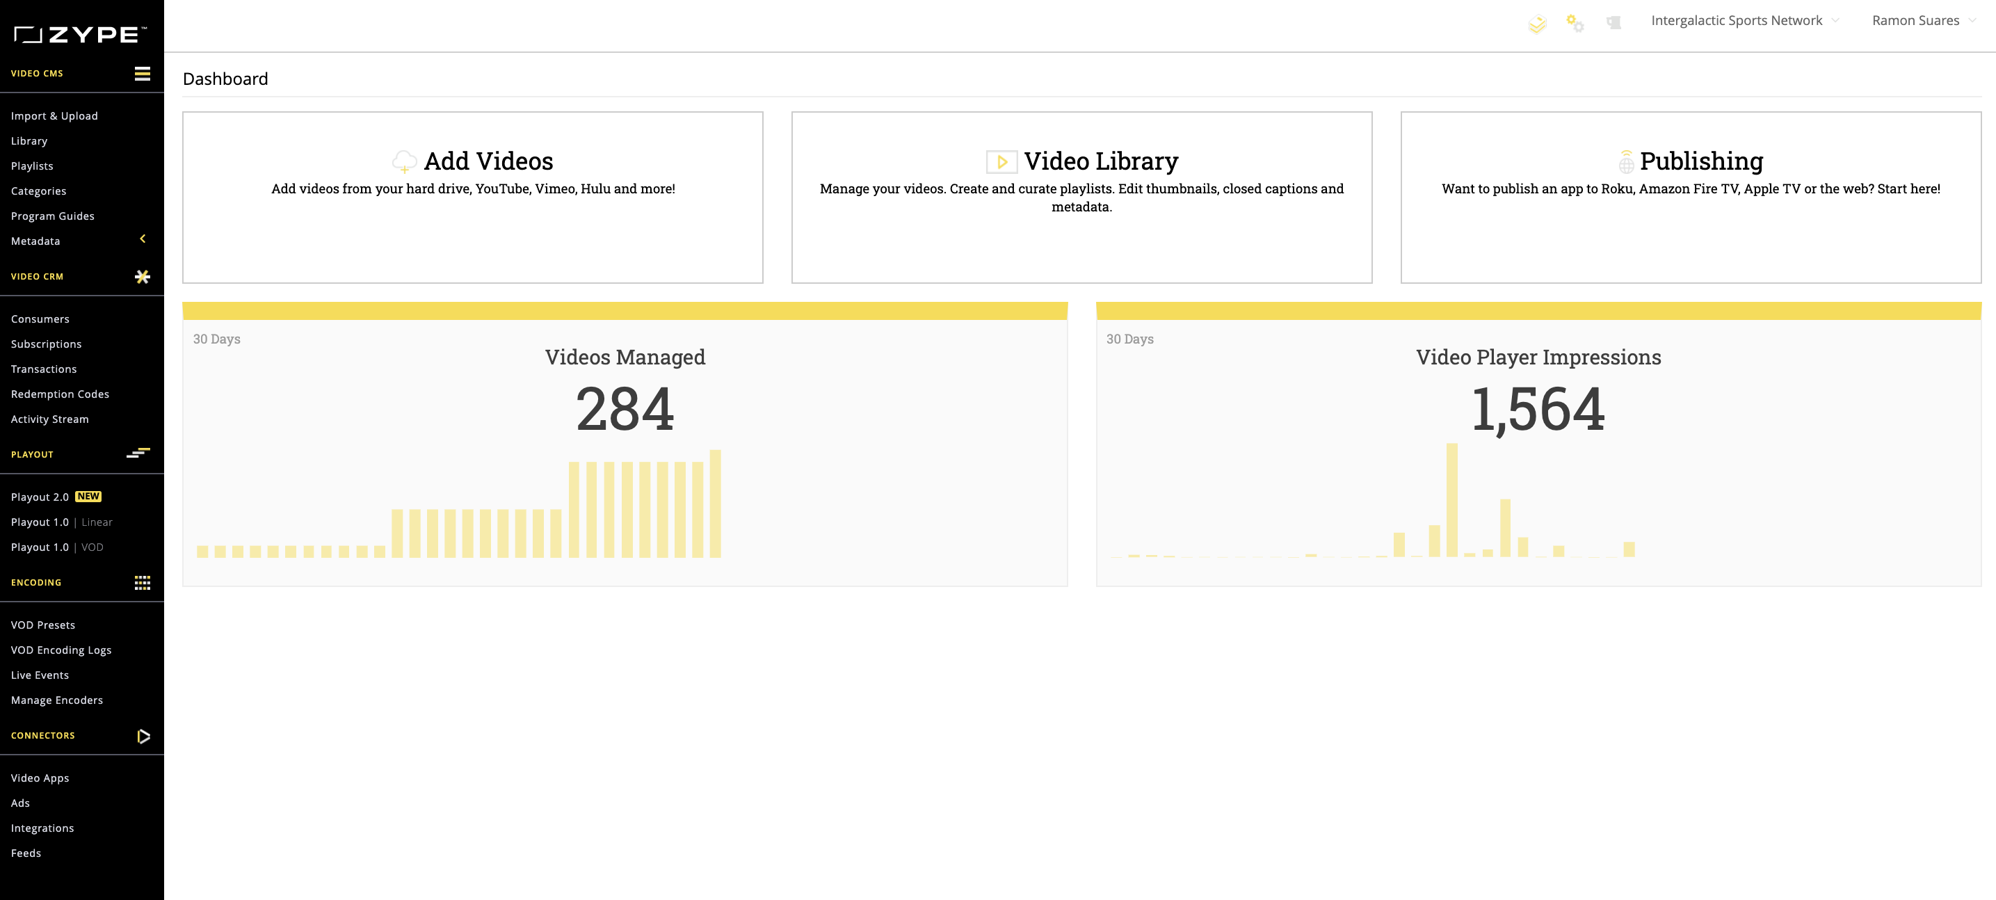Open VOD Presets
The image size is (1996, 900).
[x=43, y=625]
